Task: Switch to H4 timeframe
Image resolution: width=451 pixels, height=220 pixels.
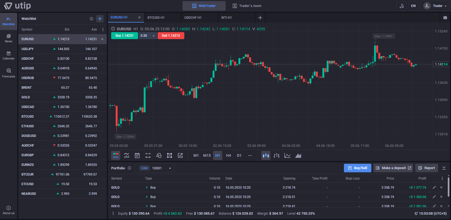Action: pos(228,155)
